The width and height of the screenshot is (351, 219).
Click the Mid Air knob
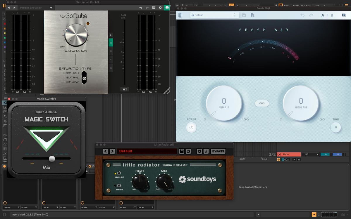tap(224, 103)
